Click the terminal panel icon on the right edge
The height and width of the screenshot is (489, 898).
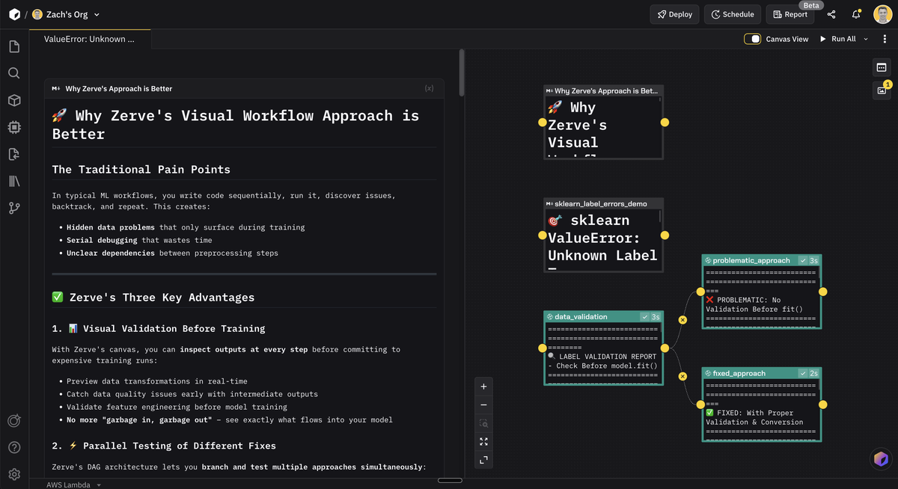point(882,67)
